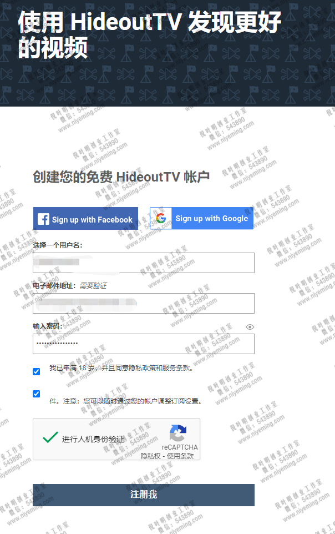
Task: Click the 注册我 register button
Action: (143, 495)
